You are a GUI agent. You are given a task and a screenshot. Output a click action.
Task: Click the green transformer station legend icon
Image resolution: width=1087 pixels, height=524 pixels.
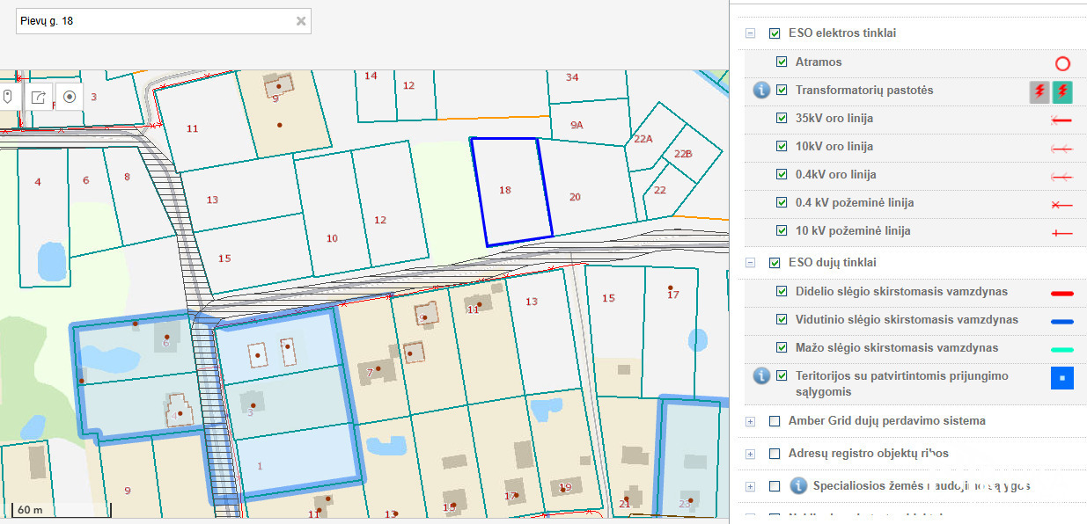coord(1062,91)
